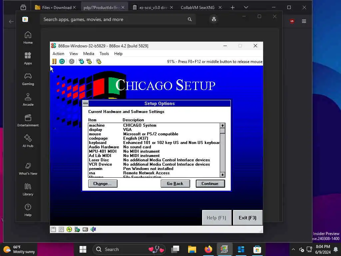Screen dimensions: 341x256
Task: Open Apps in the Store sidebar
Action: pyautogui.click(x=28, y=58)
